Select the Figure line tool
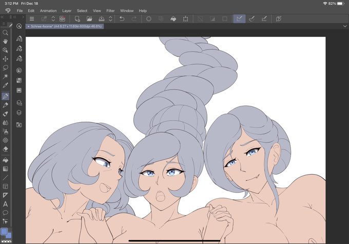The width and height of the screenshot is (349, 244). pyautogui.click(x=5, y=178)
